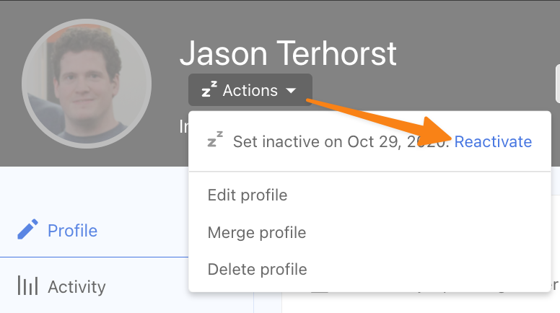Choose Merge profile from the menu
Image resolution: width=560 pixels, height=313 pixels.
pos(257,233)
